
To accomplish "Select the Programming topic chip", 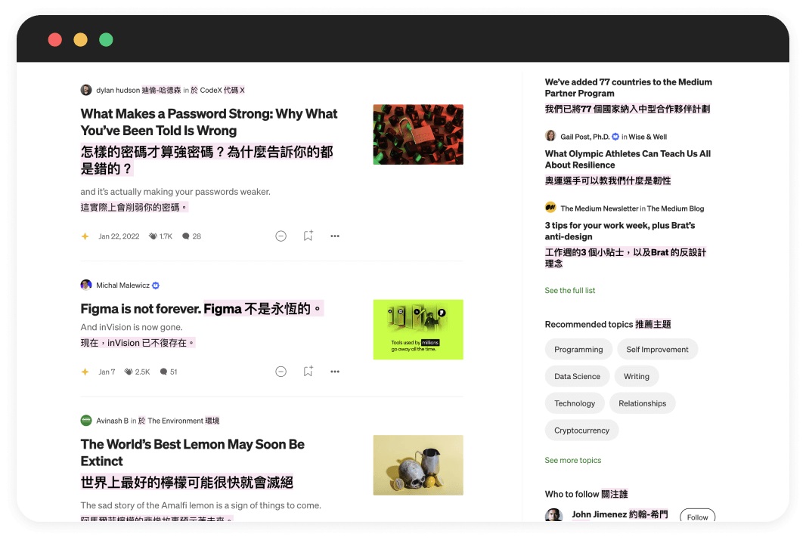I will [x=578, y=349].
